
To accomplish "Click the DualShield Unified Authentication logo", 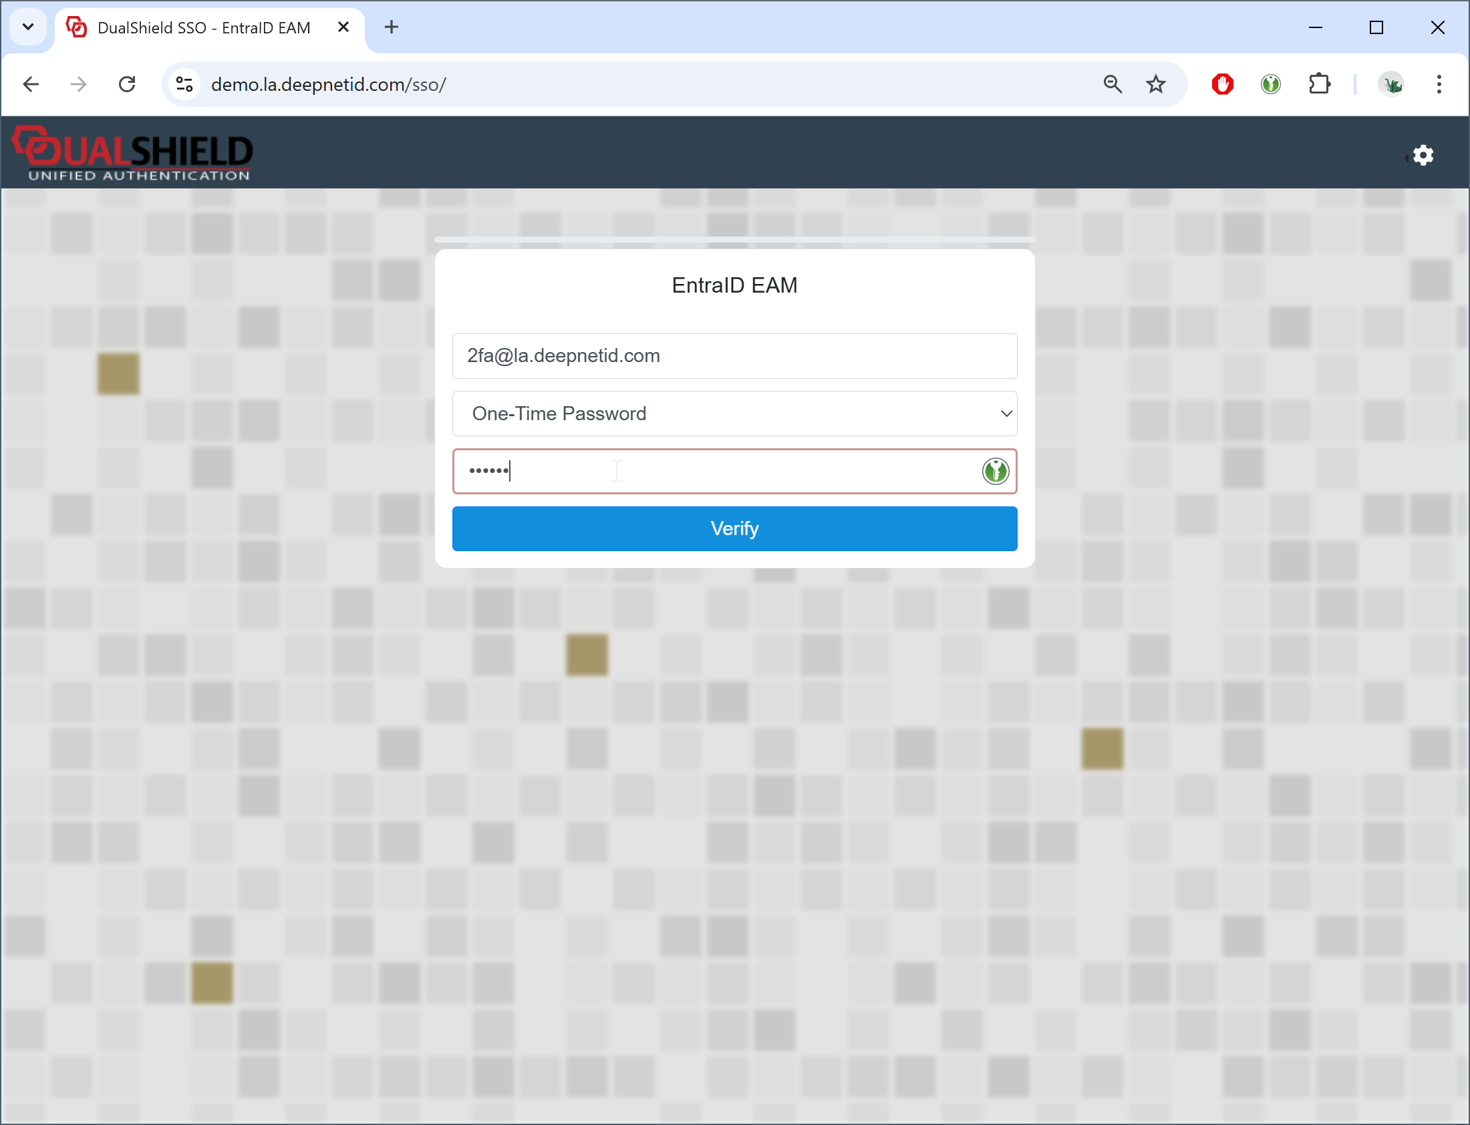I will pyautogui.click(x=132, y=154).
